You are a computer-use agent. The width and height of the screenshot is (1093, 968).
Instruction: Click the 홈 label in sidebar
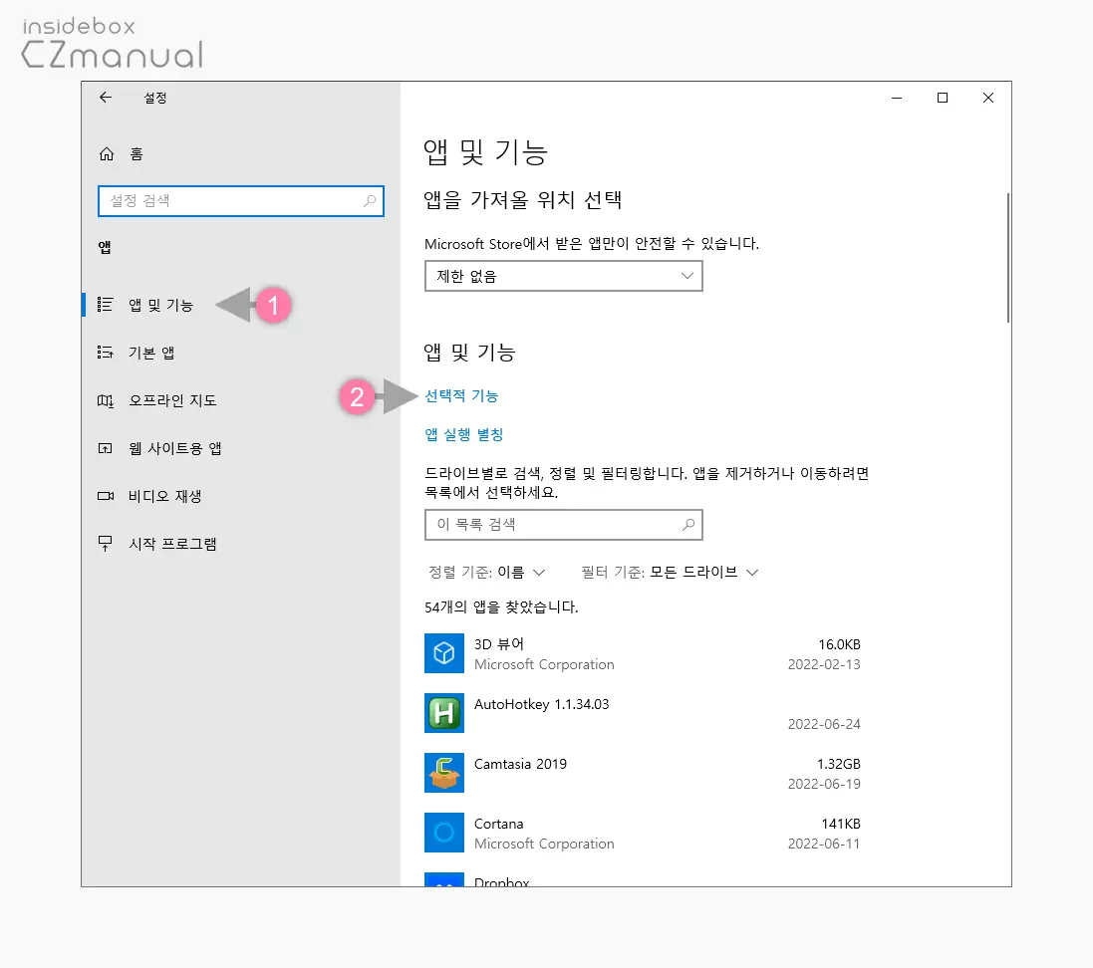(x=137, y=154)
